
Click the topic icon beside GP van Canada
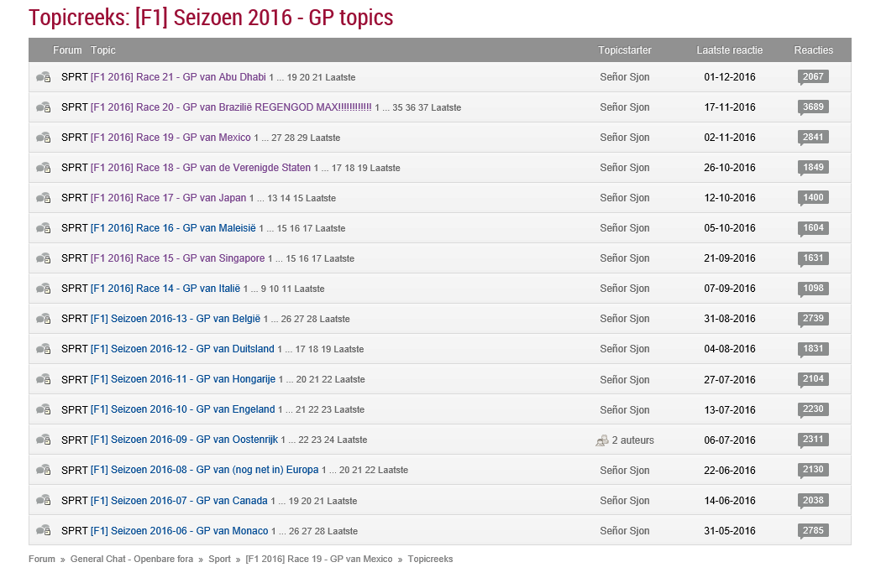tap(44, 501)
